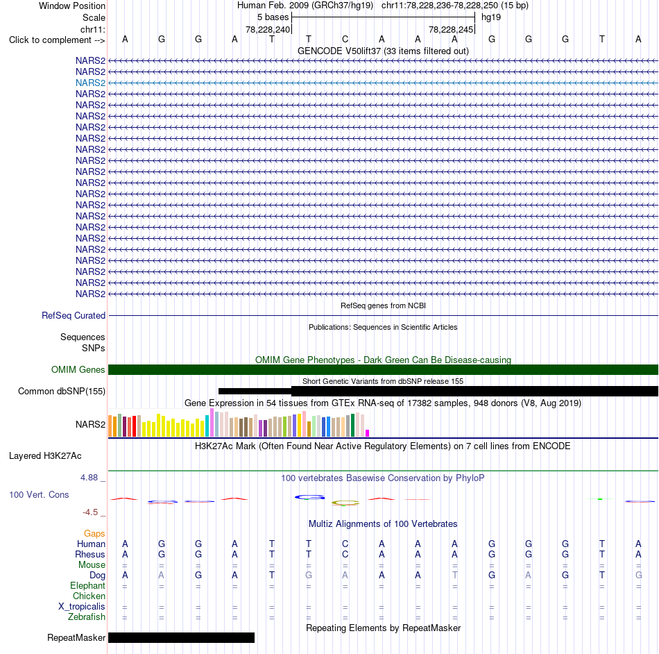Click the '100 Vert. Cons' track label
The image size is (659, 654).
[x=39, y=494]
